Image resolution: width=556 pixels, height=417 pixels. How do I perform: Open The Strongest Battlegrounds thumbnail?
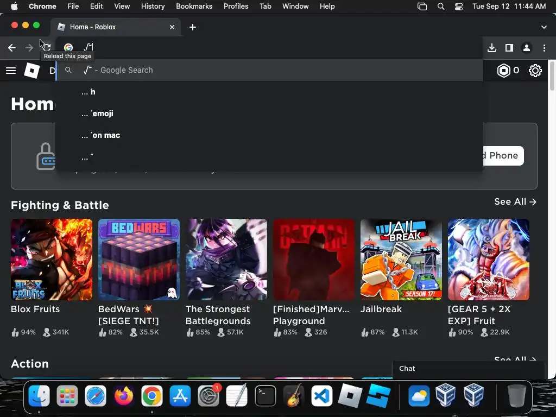(226, 260)
